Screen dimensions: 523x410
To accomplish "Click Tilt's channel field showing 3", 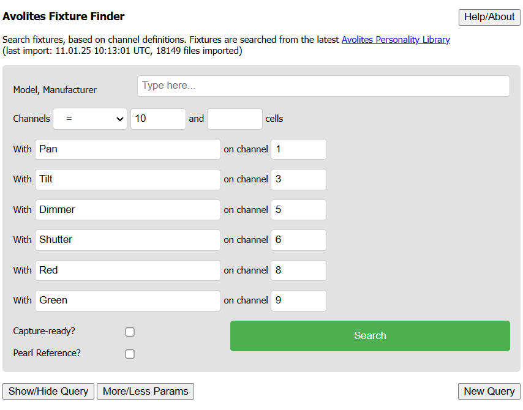I will click(298, 179).
